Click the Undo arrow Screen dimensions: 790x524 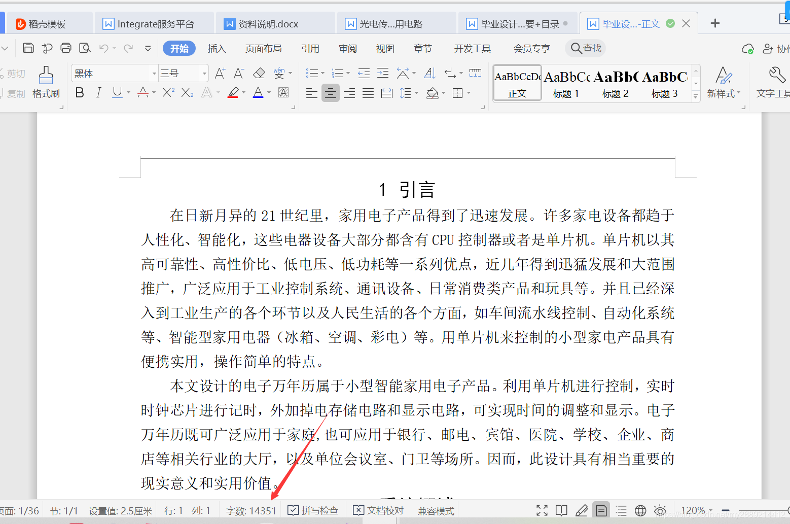[104, 48]
